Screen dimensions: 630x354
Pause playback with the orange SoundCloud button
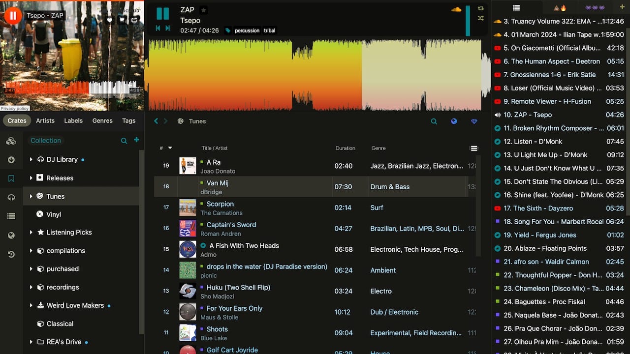tap(13, 16)
